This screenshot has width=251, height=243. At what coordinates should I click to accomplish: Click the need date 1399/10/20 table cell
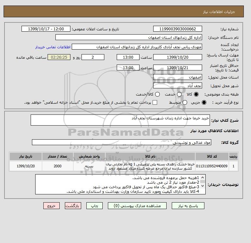coord(26,166)
